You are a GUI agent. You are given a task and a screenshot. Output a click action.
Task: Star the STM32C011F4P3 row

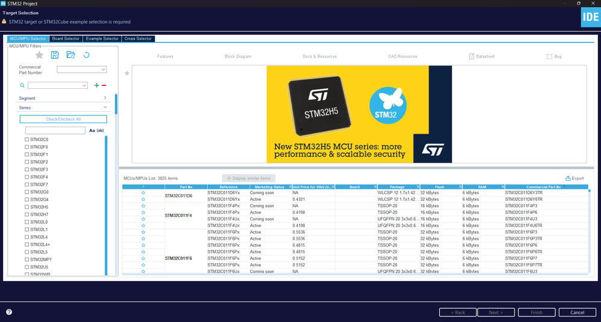pyautogui.click(x=143, y=206)
